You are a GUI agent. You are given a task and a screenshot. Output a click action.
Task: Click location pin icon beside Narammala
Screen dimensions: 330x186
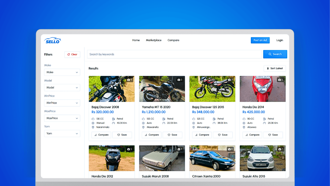(x=93, y=127)
